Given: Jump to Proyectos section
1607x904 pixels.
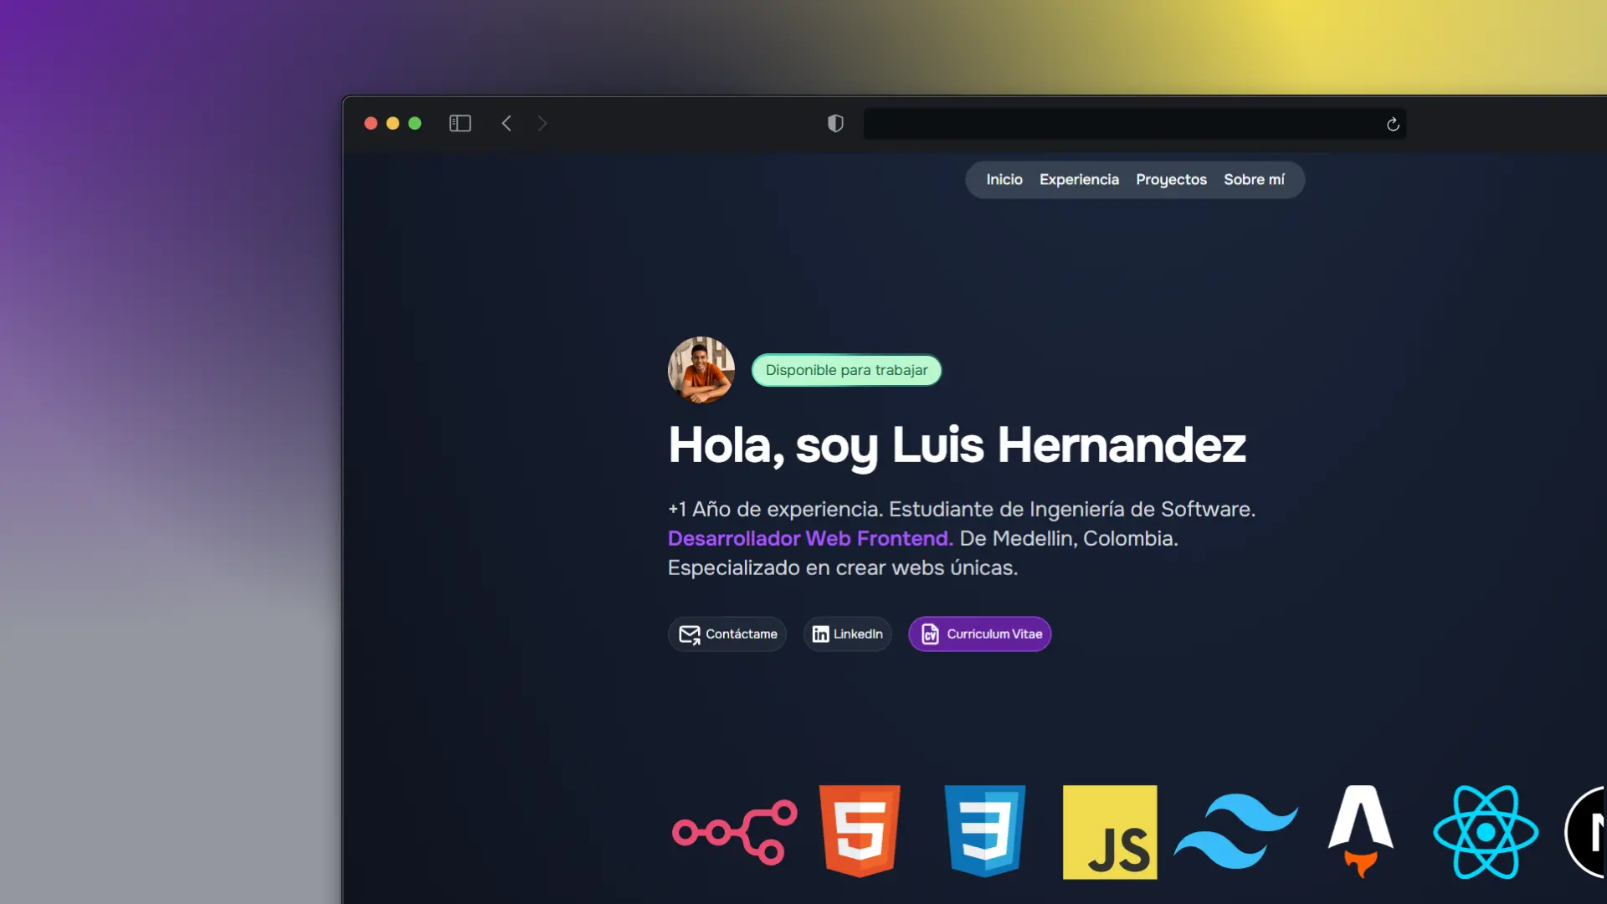Looking at the screenshot, I should [1171, 180].
